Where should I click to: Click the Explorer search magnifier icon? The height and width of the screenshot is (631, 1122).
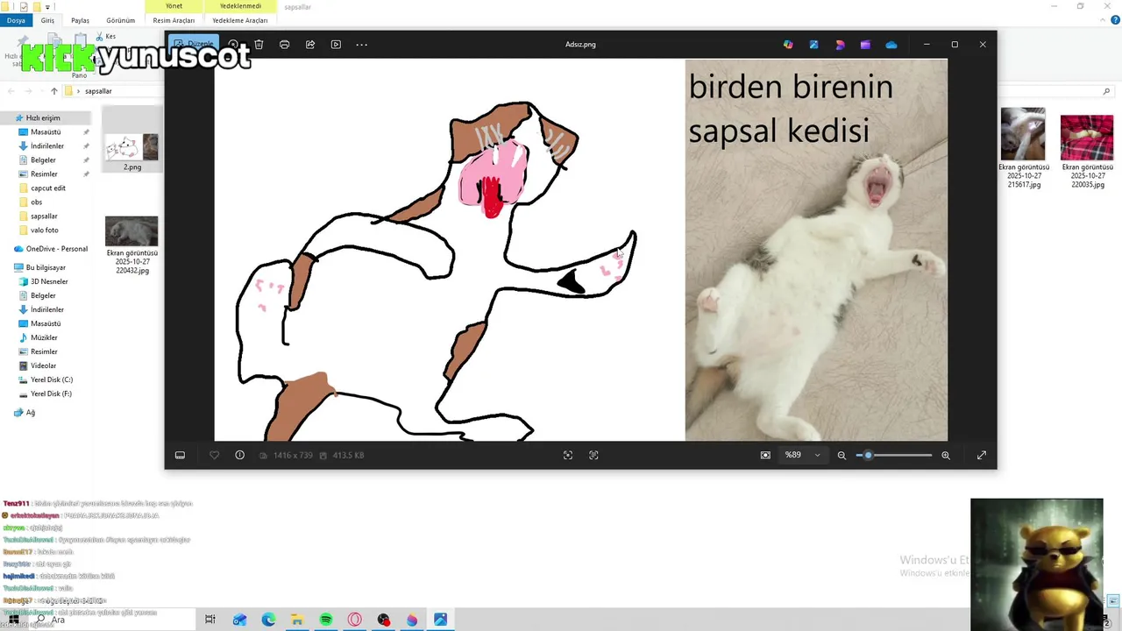1106,91
